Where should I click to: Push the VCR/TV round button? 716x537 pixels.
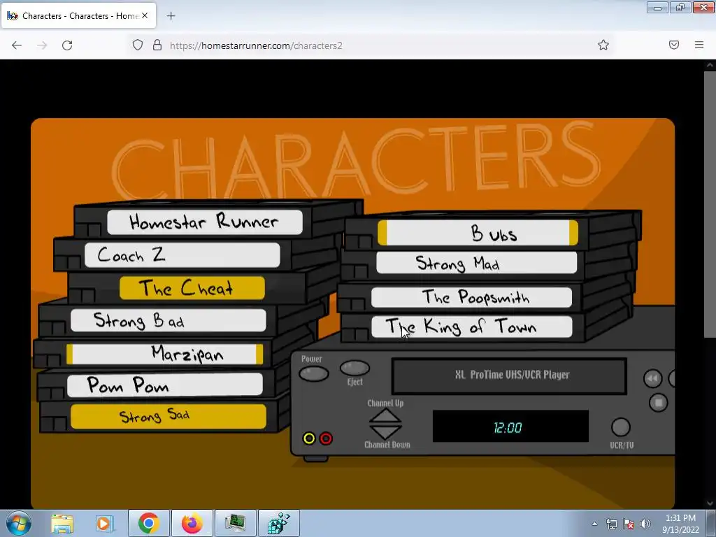[621, 427]
